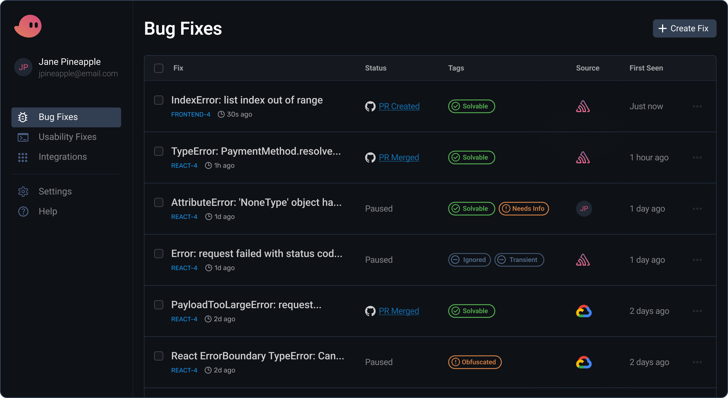
Task: Go to Usability Fixes in sidebar
Action: point(67,137)
